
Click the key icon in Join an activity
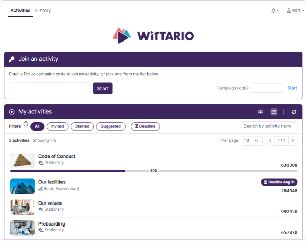[12, 59]
